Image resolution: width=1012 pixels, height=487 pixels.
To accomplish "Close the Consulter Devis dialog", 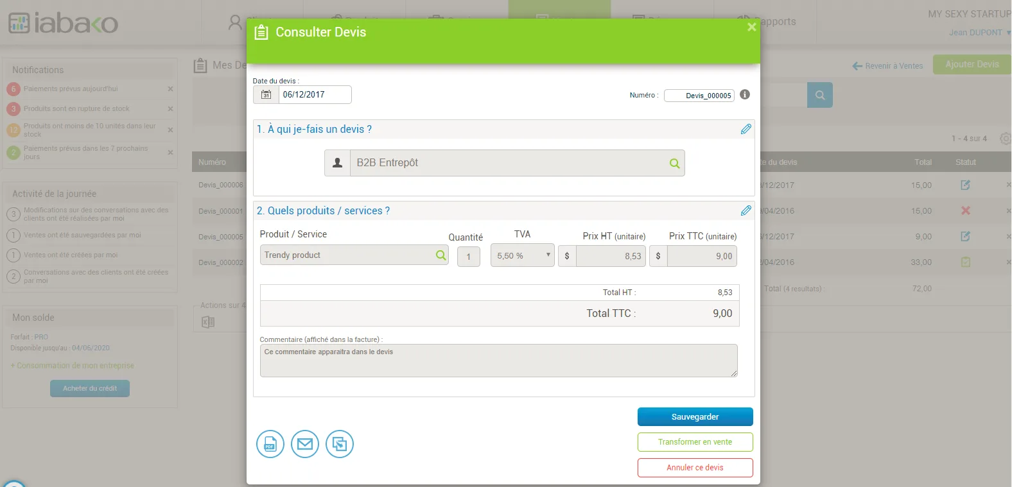I will pos(751,27).
